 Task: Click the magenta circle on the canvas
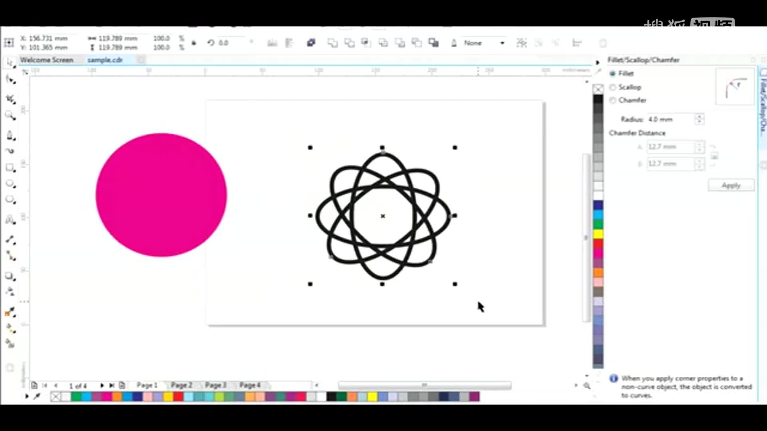pyautogui.click(x=161, y=195)
